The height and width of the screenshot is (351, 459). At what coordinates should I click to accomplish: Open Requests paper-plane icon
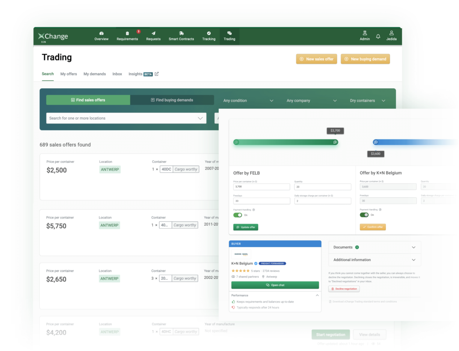153,33
